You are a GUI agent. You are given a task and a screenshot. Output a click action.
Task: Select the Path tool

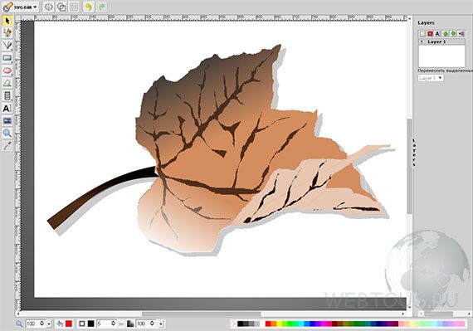(x=7, y=83)
